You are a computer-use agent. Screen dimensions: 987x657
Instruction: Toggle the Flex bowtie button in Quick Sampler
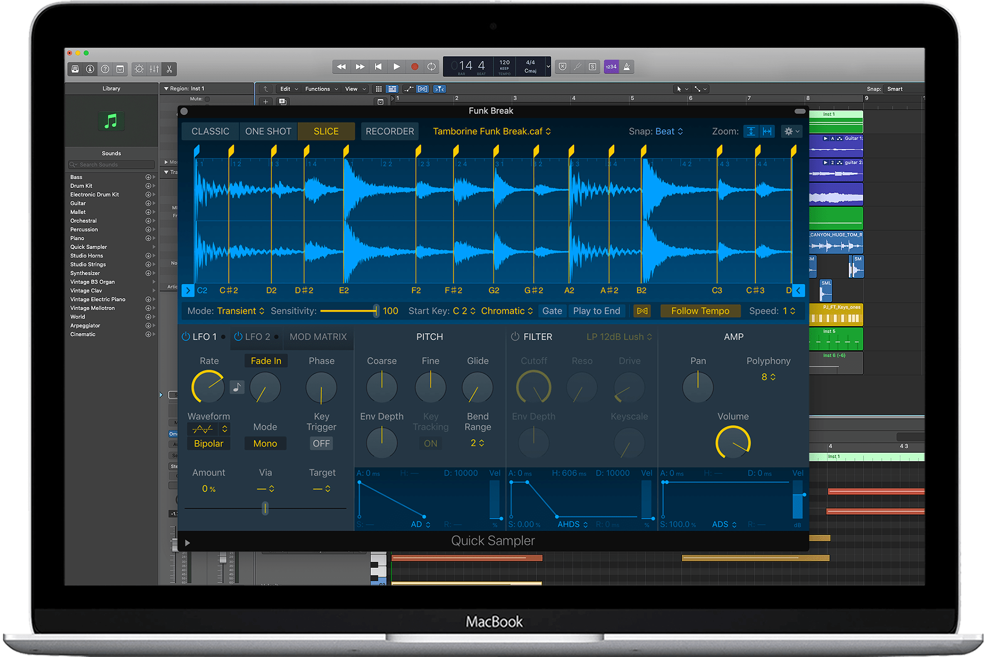pos(642,311)
